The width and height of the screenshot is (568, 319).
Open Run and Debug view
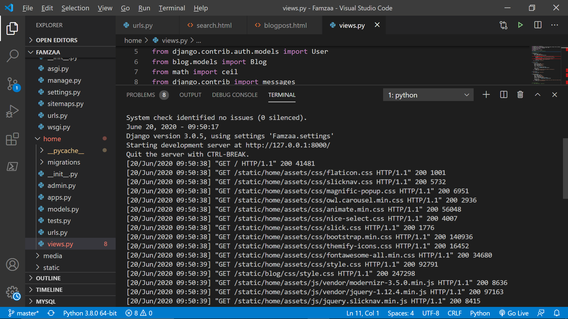[12, 111]
